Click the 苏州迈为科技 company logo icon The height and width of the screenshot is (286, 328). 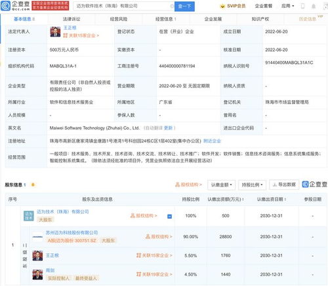point(37,237)
